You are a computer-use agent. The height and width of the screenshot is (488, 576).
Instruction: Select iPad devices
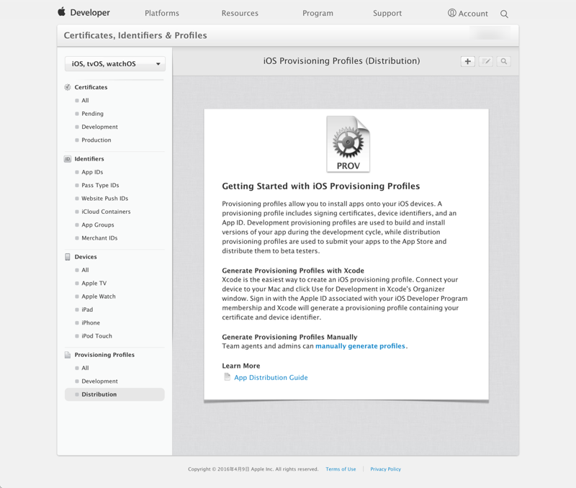87,309
